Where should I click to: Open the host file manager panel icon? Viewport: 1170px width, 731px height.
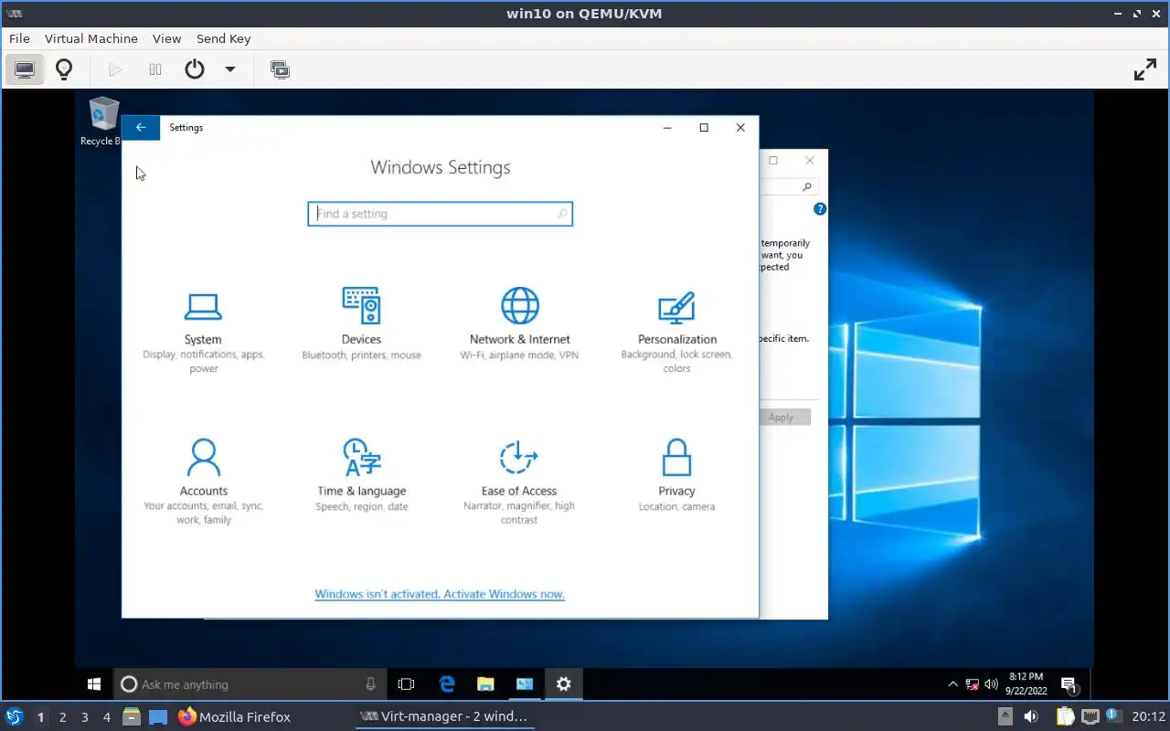pos(132,716)
